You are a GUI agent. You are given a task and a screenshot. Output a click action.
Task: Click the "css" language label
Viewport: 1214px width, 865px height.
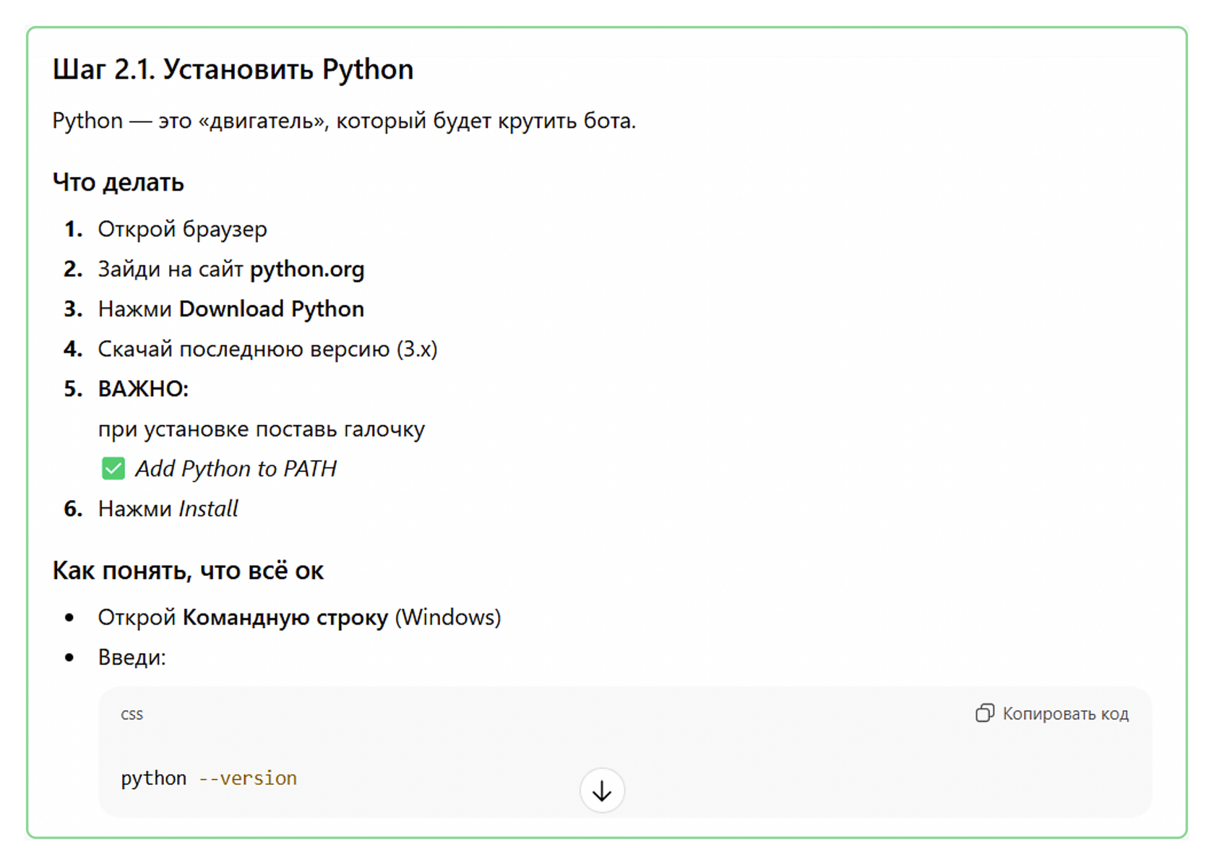coord(132,715)
